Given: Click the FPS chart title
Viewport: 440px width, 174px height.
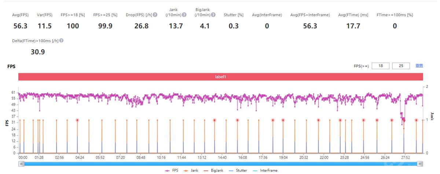Looking at the screenshot, I should point(11,67).
